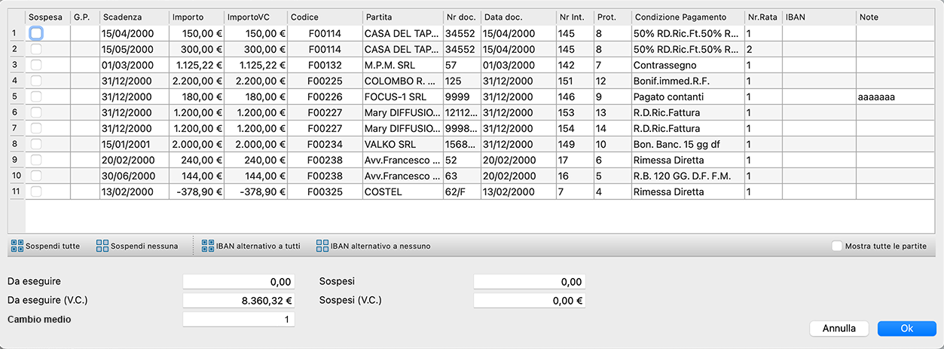Viewport: 944px width, 349px height.
Task: Click the Cambio medio input field
Action: pos(239,319)
